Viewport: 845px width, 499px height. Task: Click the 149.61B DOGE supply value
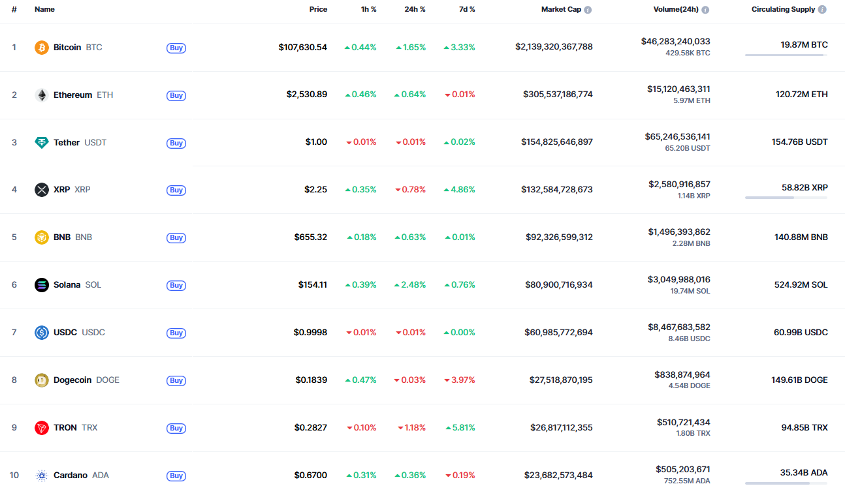[800, 380]
